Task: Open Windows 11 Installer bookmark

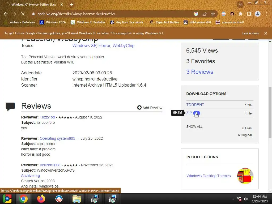Action: [x=88, y=22]
